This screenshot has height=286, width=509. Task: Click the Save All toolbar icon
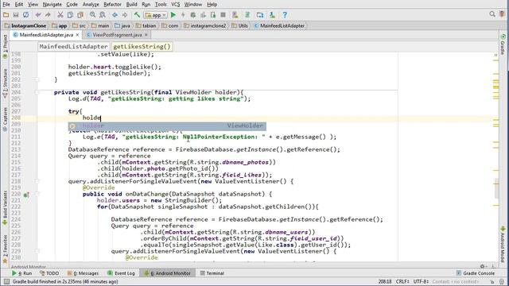pos(16,15)
